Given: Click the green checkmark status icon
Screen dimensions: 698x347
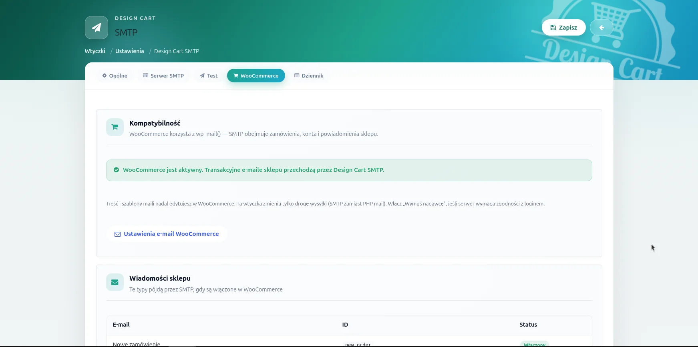Looking at the screenshot, I should tap(116, 170).
